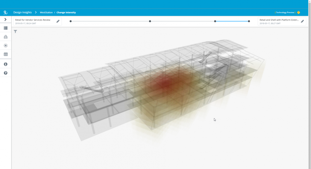311x169 pixels.
Task: Click the Design Insights breadcrumb
Action: (x=22, y=13)
